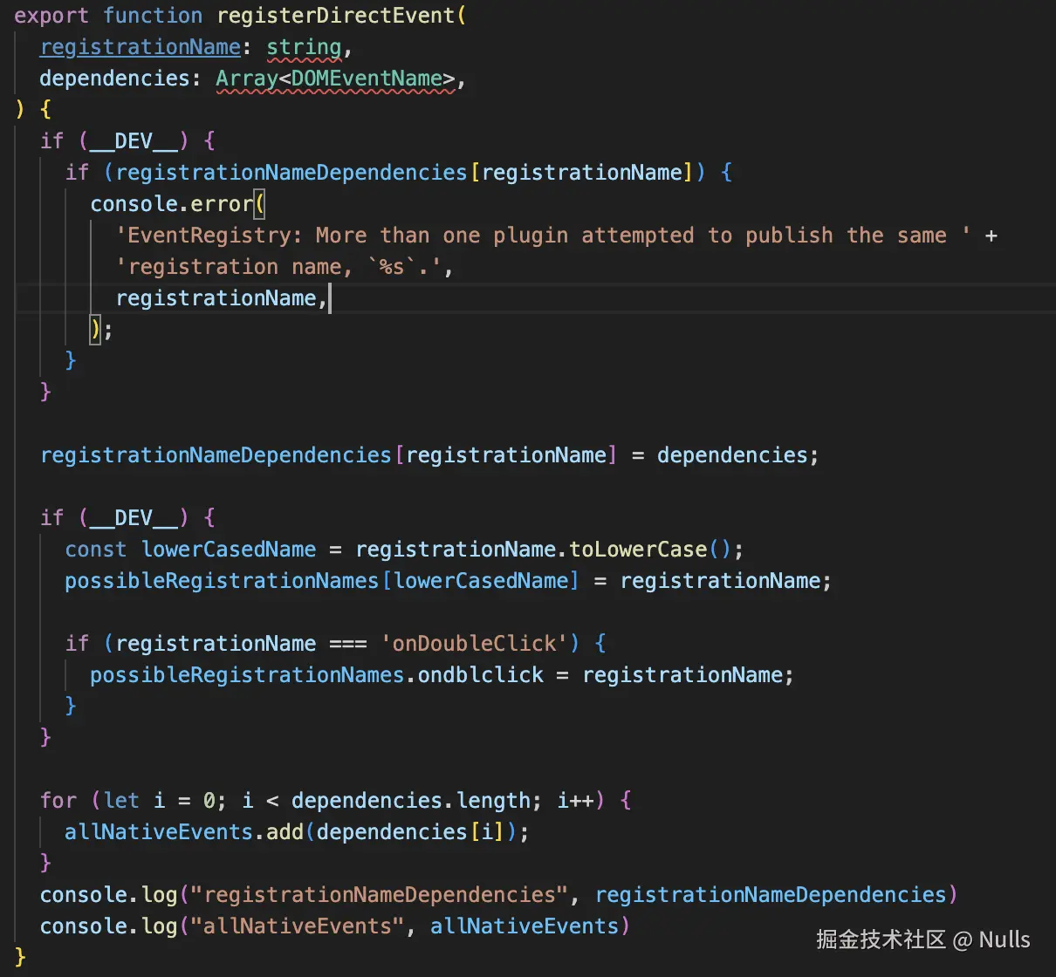
Task: Click the allNativeEvents.add call
Action: pyautogui.click(x=184, y=832)
